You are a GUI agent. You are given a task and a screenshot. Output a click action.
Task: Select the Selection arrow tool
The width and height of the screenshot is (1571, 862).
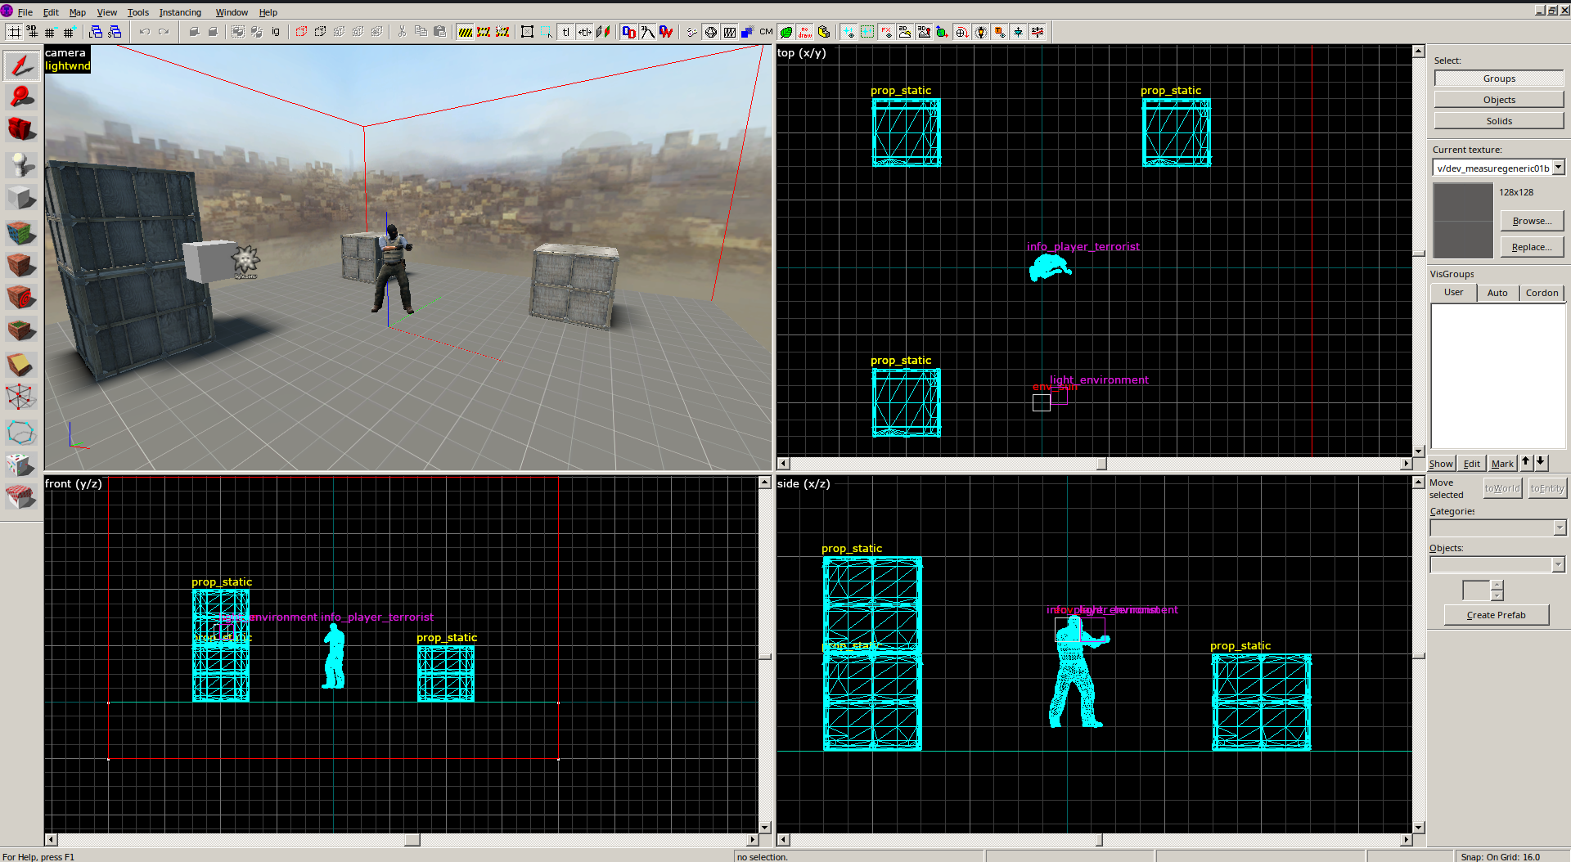coord(21,65)
